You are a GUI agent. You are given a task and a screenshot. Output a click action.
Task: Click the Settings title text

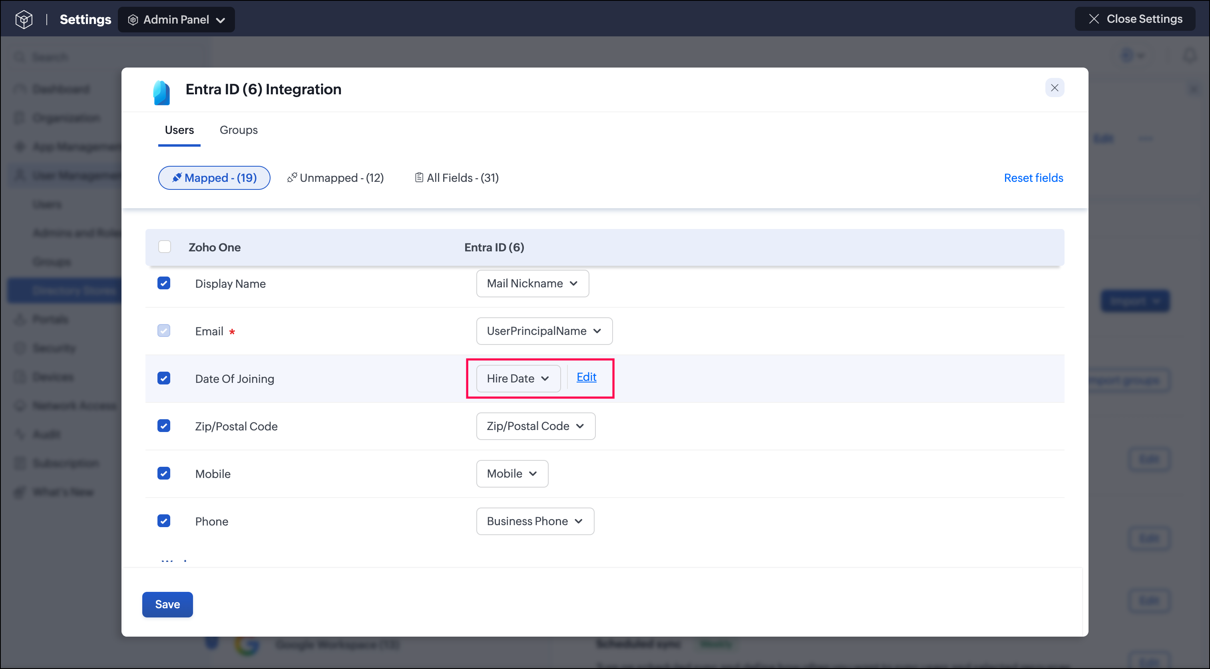pos(86,19)
